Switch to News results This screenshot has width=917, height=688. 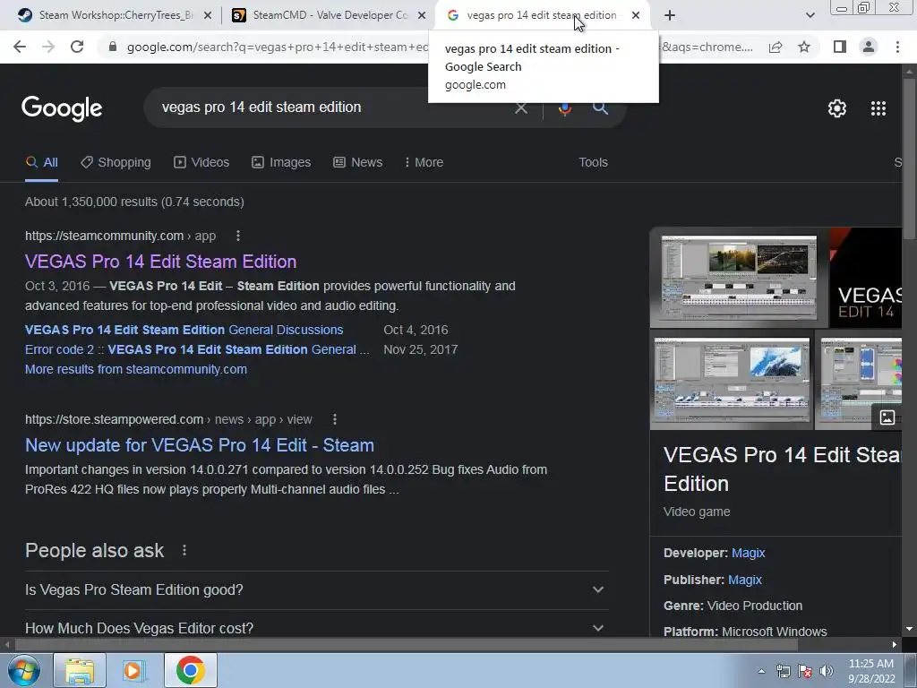click(358, 163)
